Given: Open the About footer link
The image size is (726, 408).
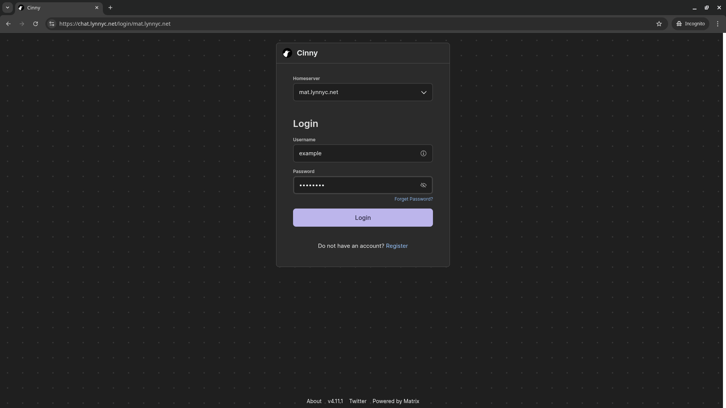Looking at the screenshot, I should coord(314,401).
